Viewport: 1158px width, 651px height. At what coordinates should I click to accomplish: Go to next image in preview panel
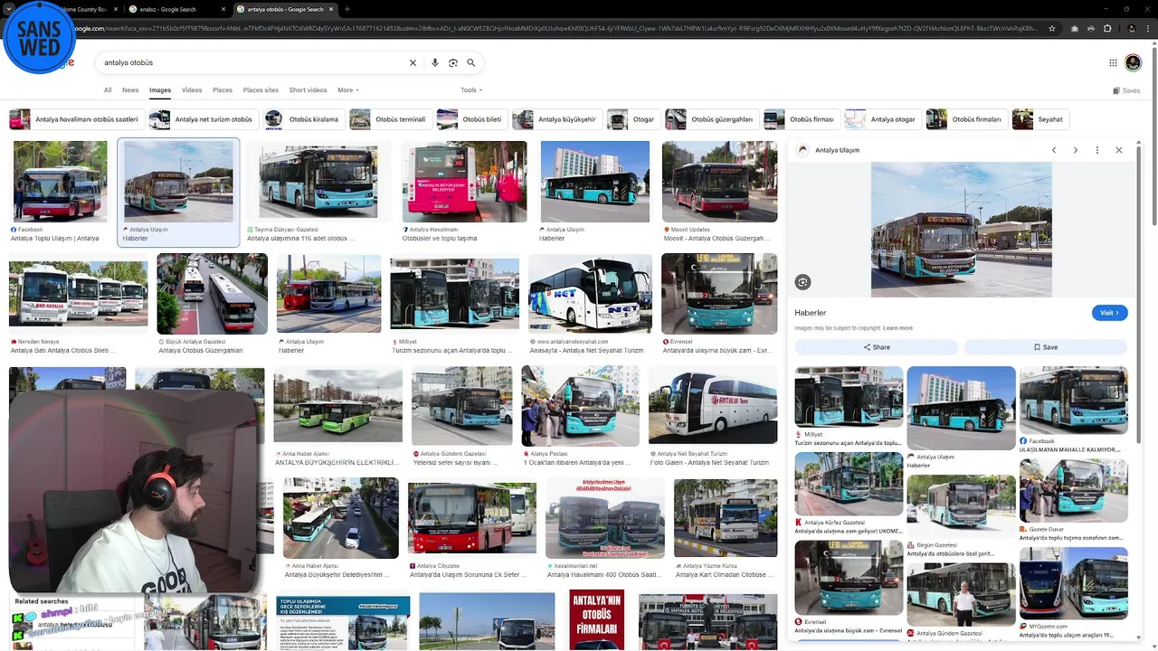(1076, 150)
